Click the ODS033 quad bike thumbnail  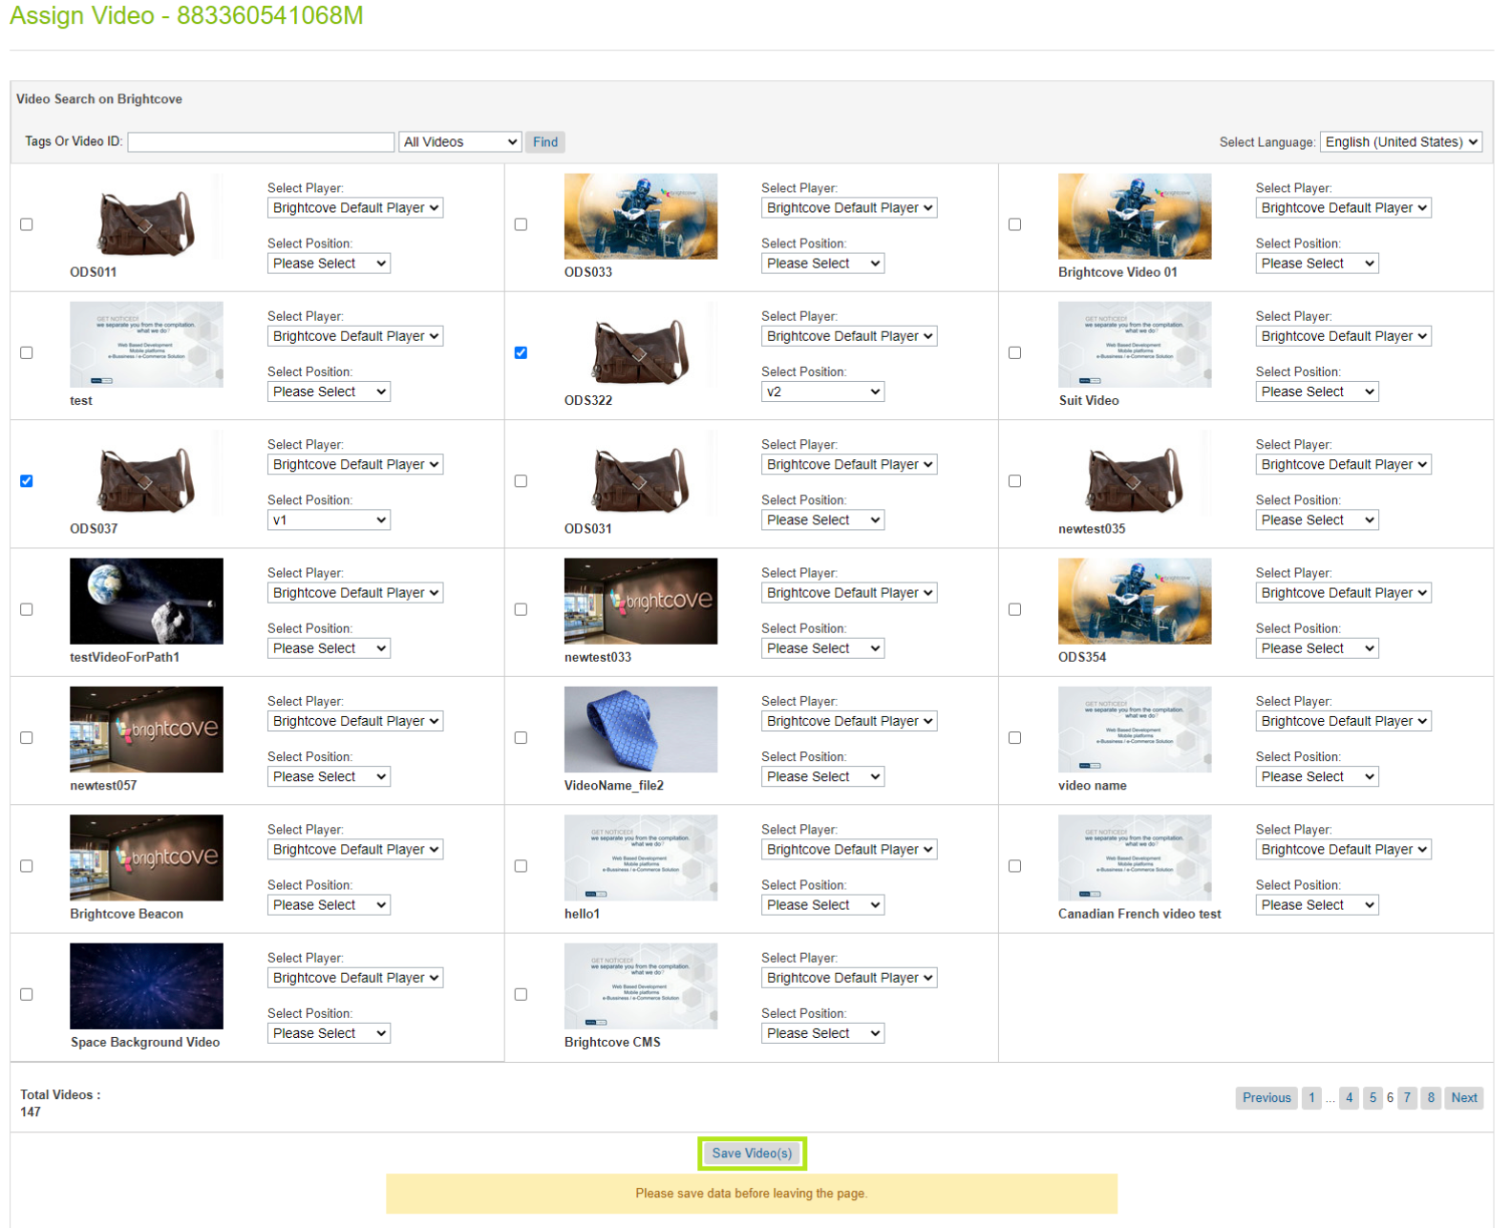click(641, 216)
